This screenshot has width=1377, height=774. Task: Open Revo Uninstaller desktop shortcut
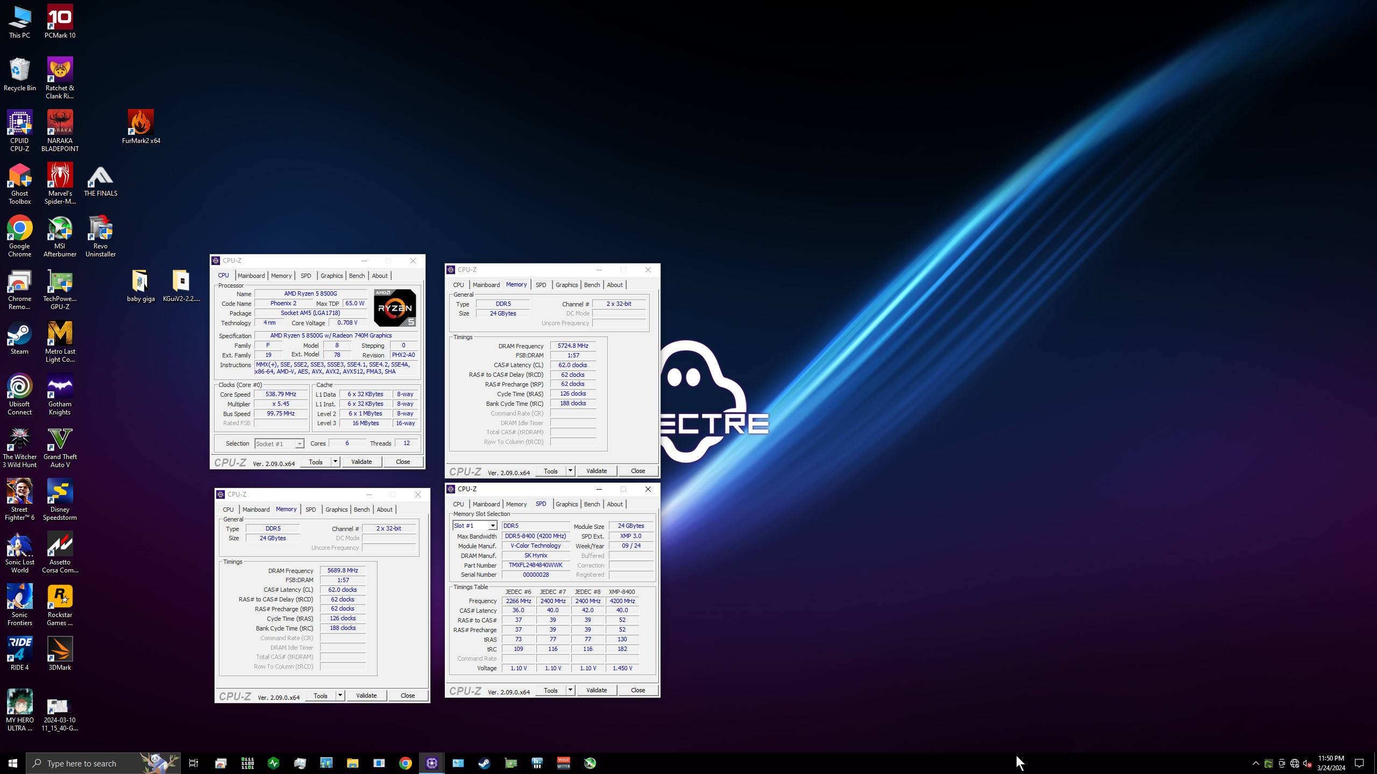coord(101,236)
